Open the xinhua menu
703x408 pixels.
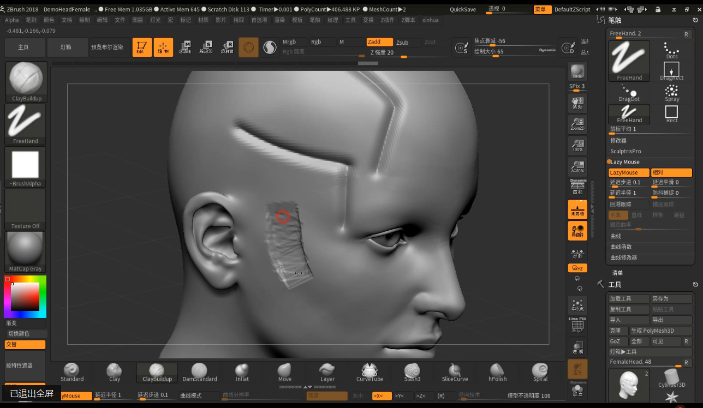tap(431, 20)
